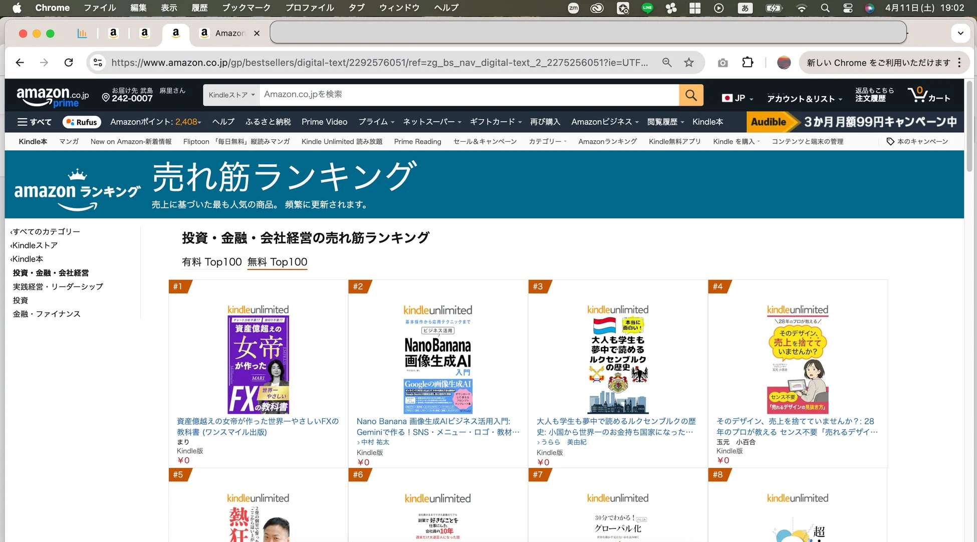Open the JP language dropdown
Screen dimensions: 977x542
coord(738,98)
